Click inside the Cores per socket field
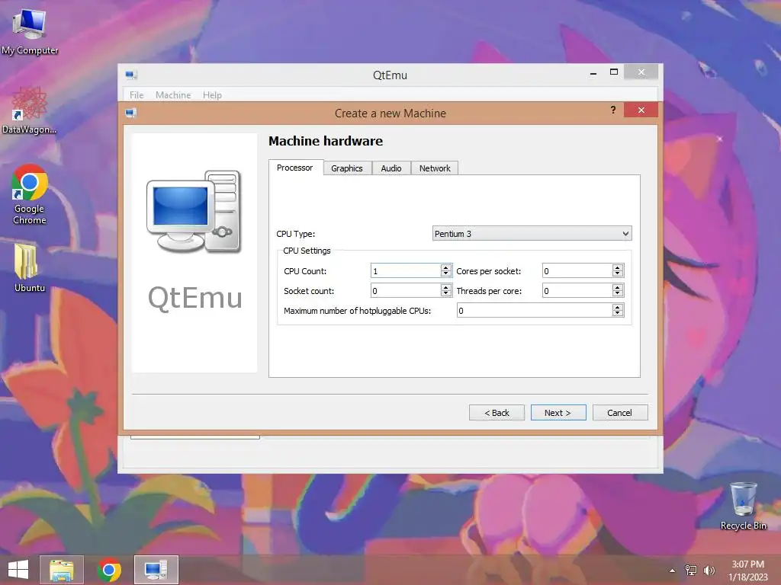 pyautogui.click(x=577, y=270)
